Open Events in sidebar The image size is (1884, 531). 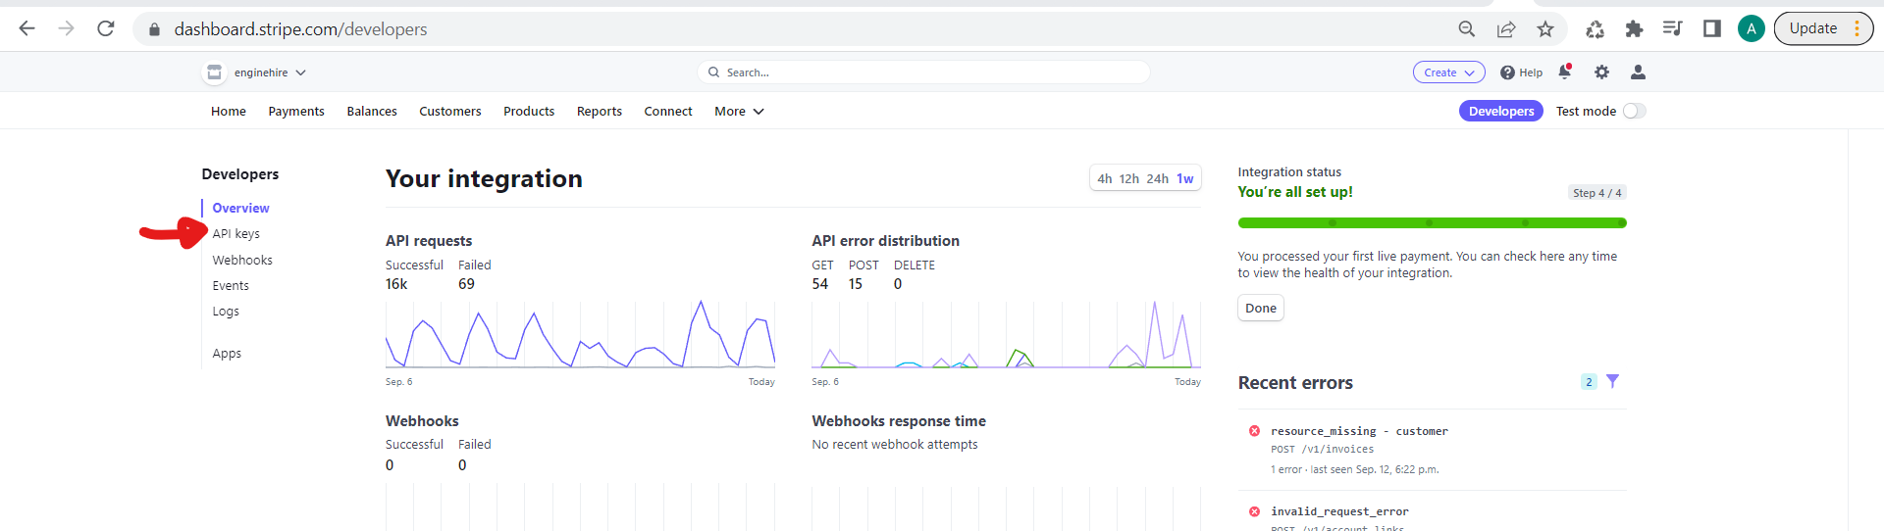[x=231, y=285]
